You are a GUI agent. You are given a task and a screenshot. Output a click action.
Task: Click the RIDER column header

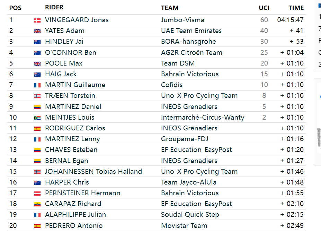click(x=54, y=7)
